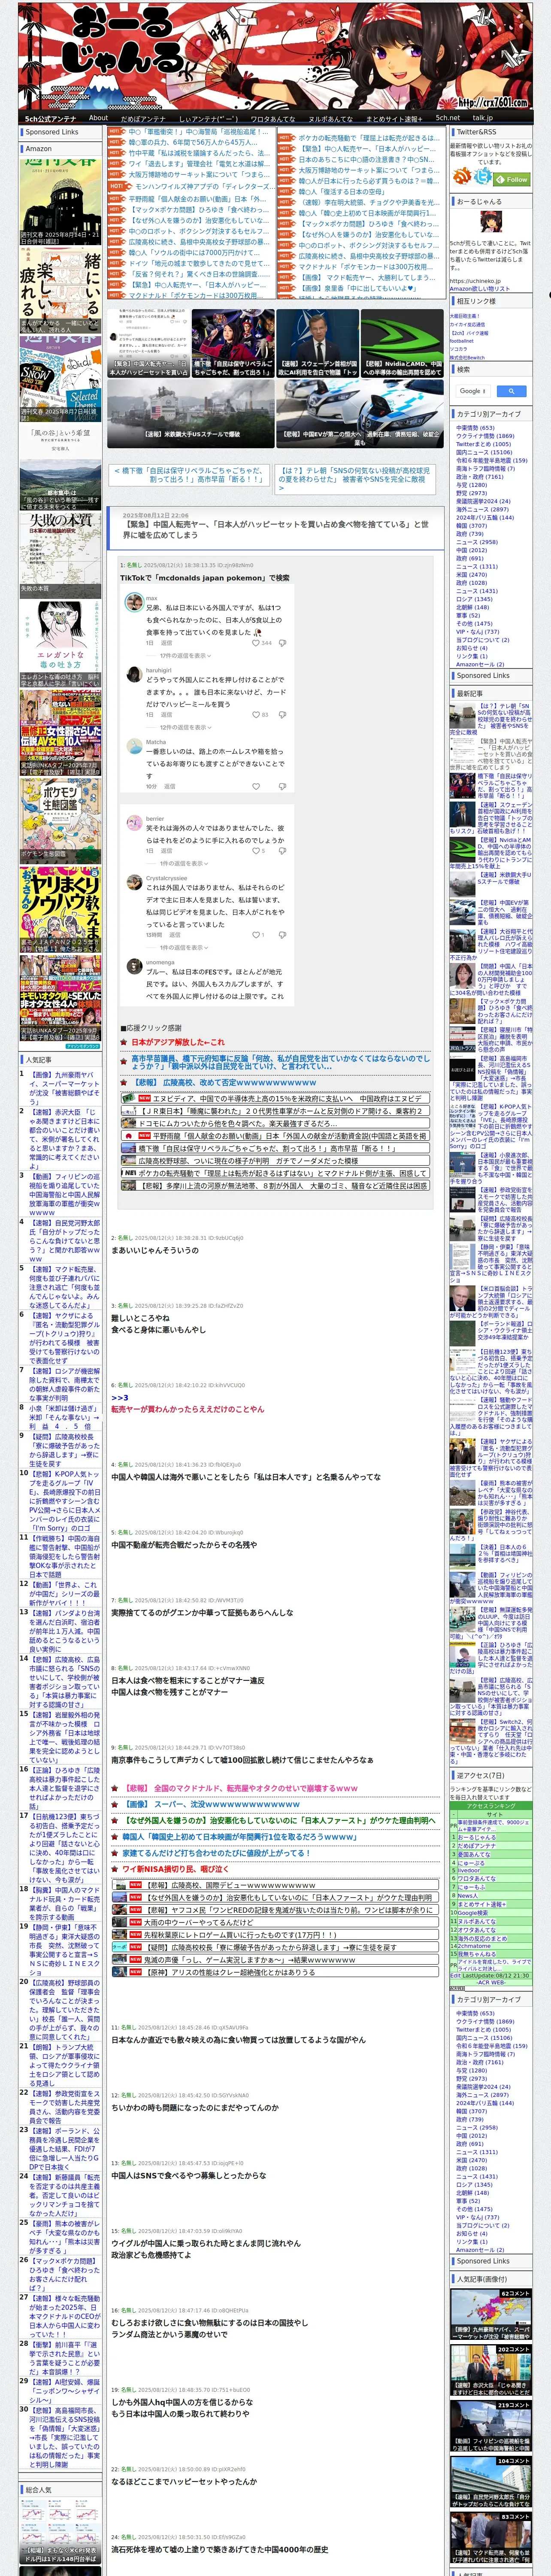Click the おーるじゃんる profile avatar image
Viewport: 551px width, 2576px height.
[x=491, y=223]
